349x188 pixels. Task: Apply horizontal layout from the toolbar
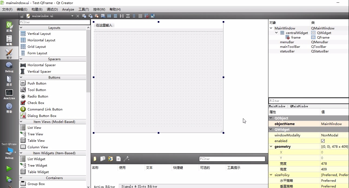click(109, 16)
